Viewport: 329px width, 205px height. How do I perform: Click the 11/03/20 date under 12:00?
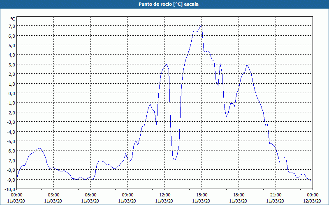[x=164, y=201]
